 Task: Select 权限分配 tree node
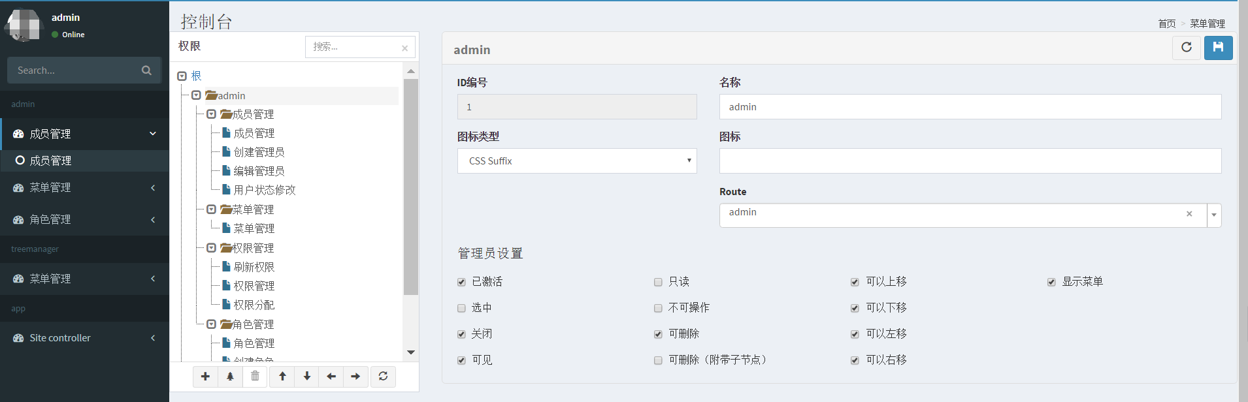(254, 305)
